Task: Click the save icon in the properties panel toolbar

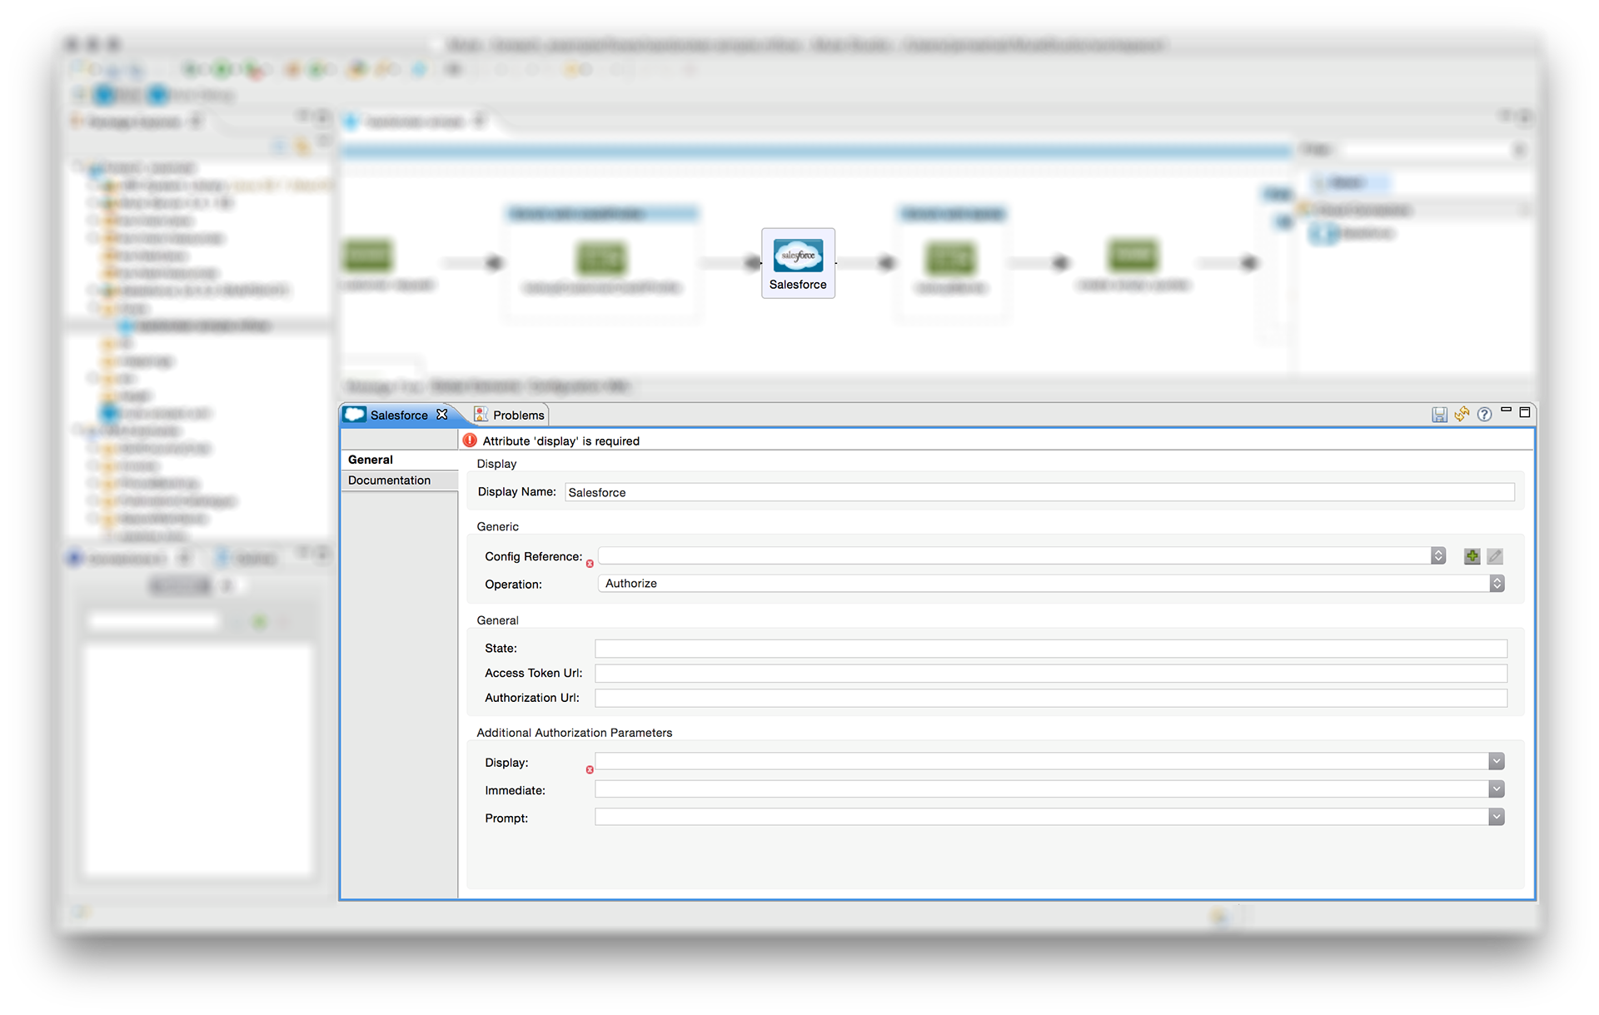Action: click(1439, 415)
